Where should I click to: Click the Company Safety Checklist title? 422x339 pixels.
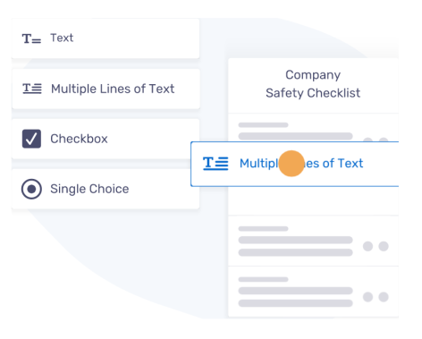tap(313, 84)
